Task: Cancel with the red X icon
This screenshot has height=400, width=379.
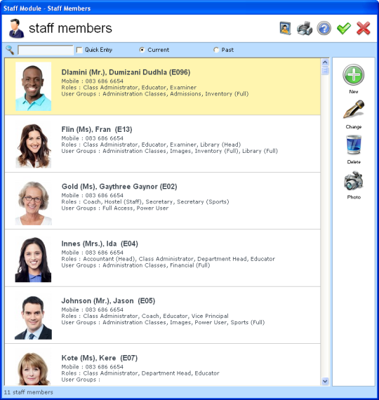Action: pyautogui.click(x=363, y=28)
